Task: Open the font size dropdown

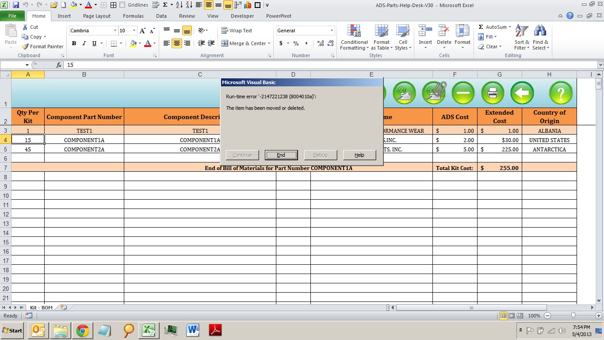Action: pos(134,31)
